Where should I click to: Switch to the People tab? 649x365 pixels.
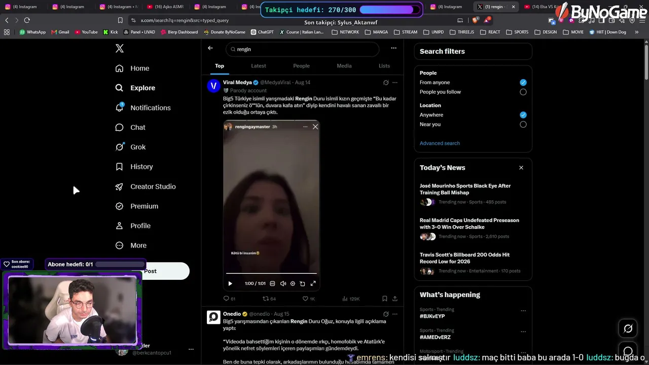(301, 66)
